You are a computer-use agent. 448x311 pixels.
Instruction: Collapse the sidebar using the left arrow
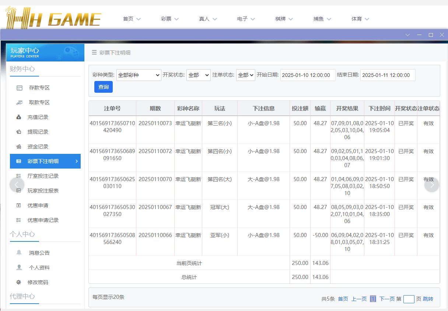tap(17, 185)
